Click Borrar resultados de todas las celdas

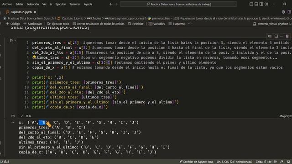[99, 24]
